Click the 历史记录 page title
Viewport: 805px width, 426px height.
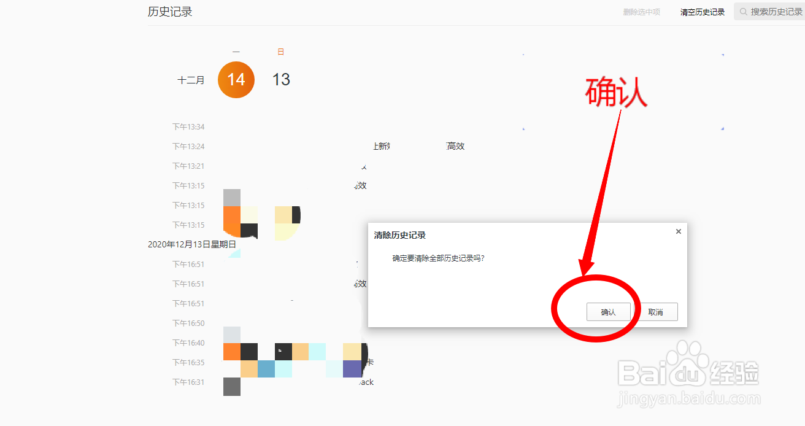pyautogui.click(x=170, y=12)
